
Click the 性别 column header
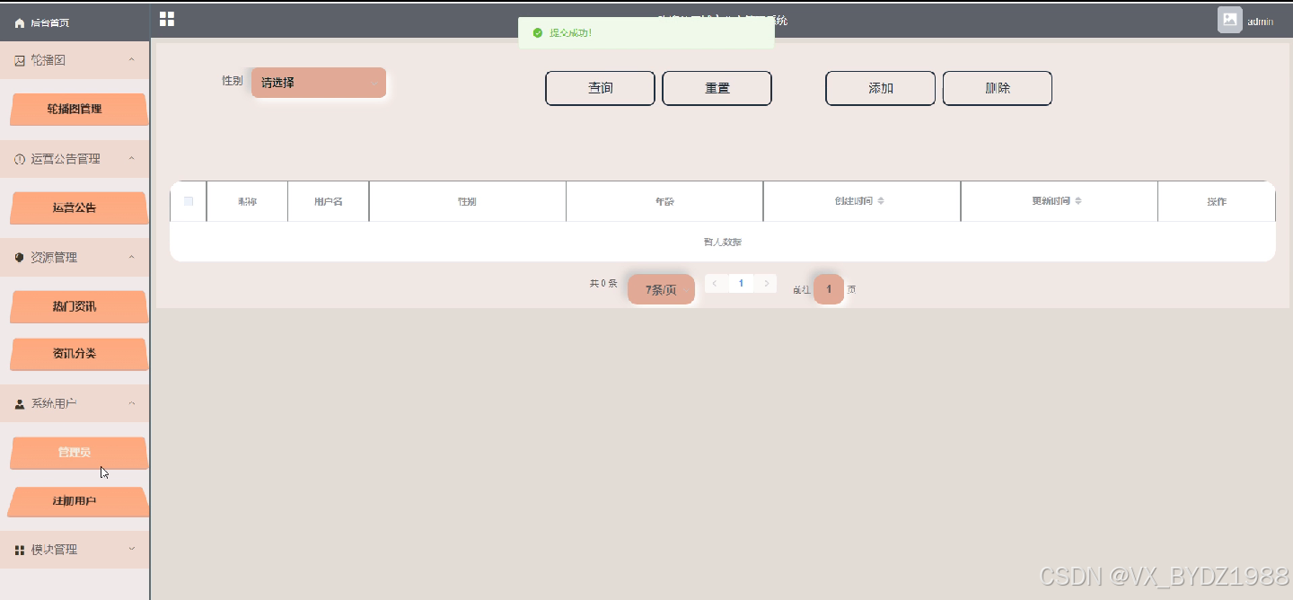click(x=467, y=201)
